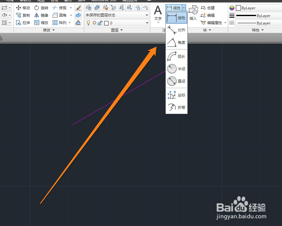Expand the 块 panel
The height and width of the screenshot is (226, 282).
(x=207, y=30)
